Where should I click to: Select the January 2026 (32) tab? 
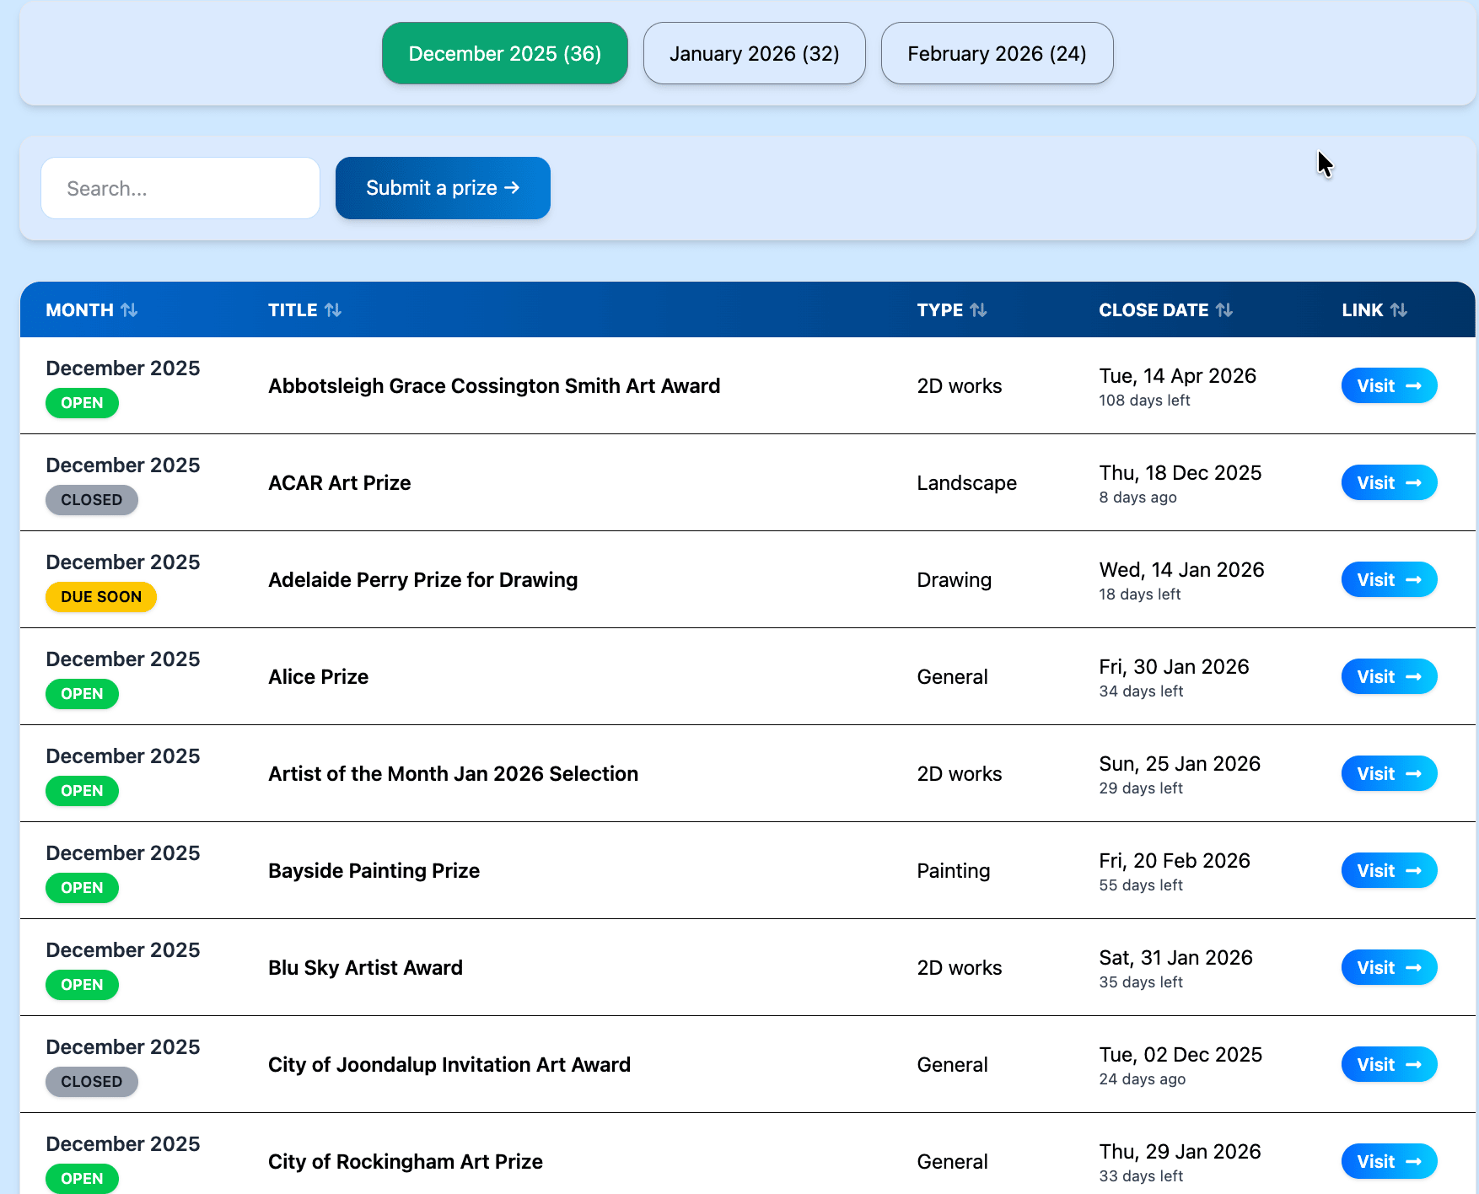(754, 54)
